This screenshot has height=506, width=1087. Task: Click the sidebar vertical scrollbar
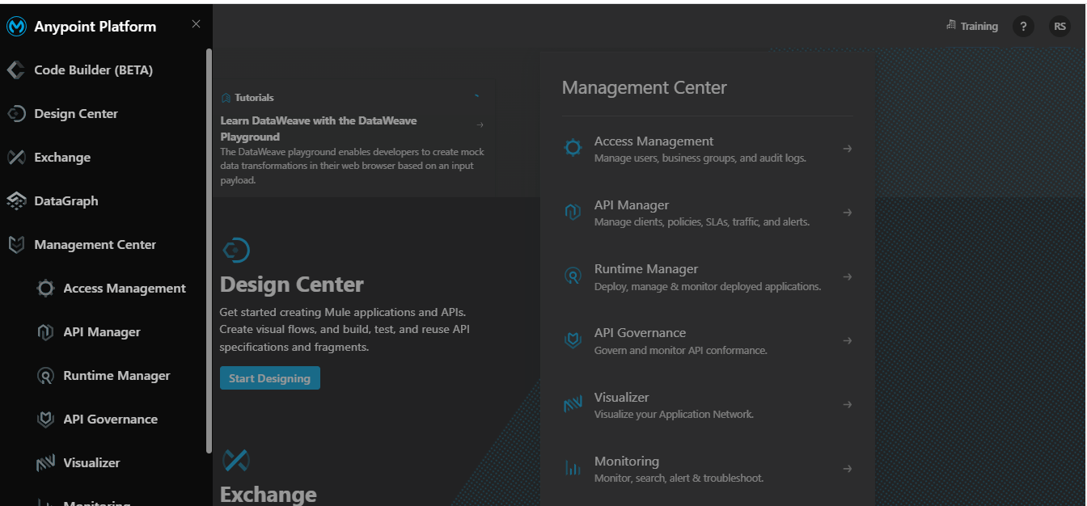[x=209, y=251]
